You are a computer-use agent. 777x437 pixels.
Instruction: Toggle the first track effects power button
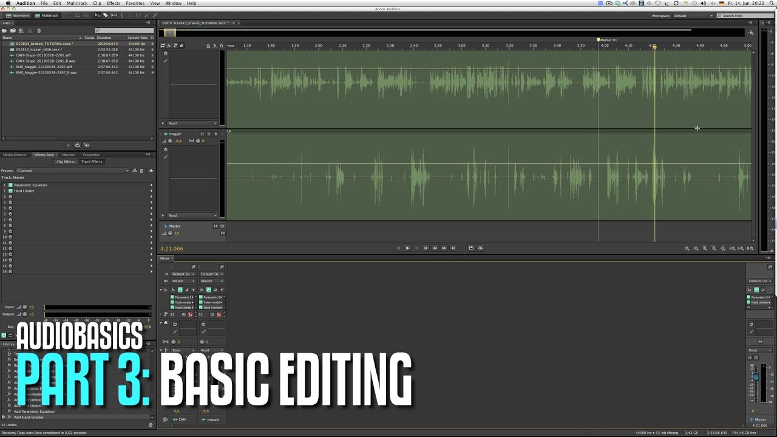(x=165, y=53)
